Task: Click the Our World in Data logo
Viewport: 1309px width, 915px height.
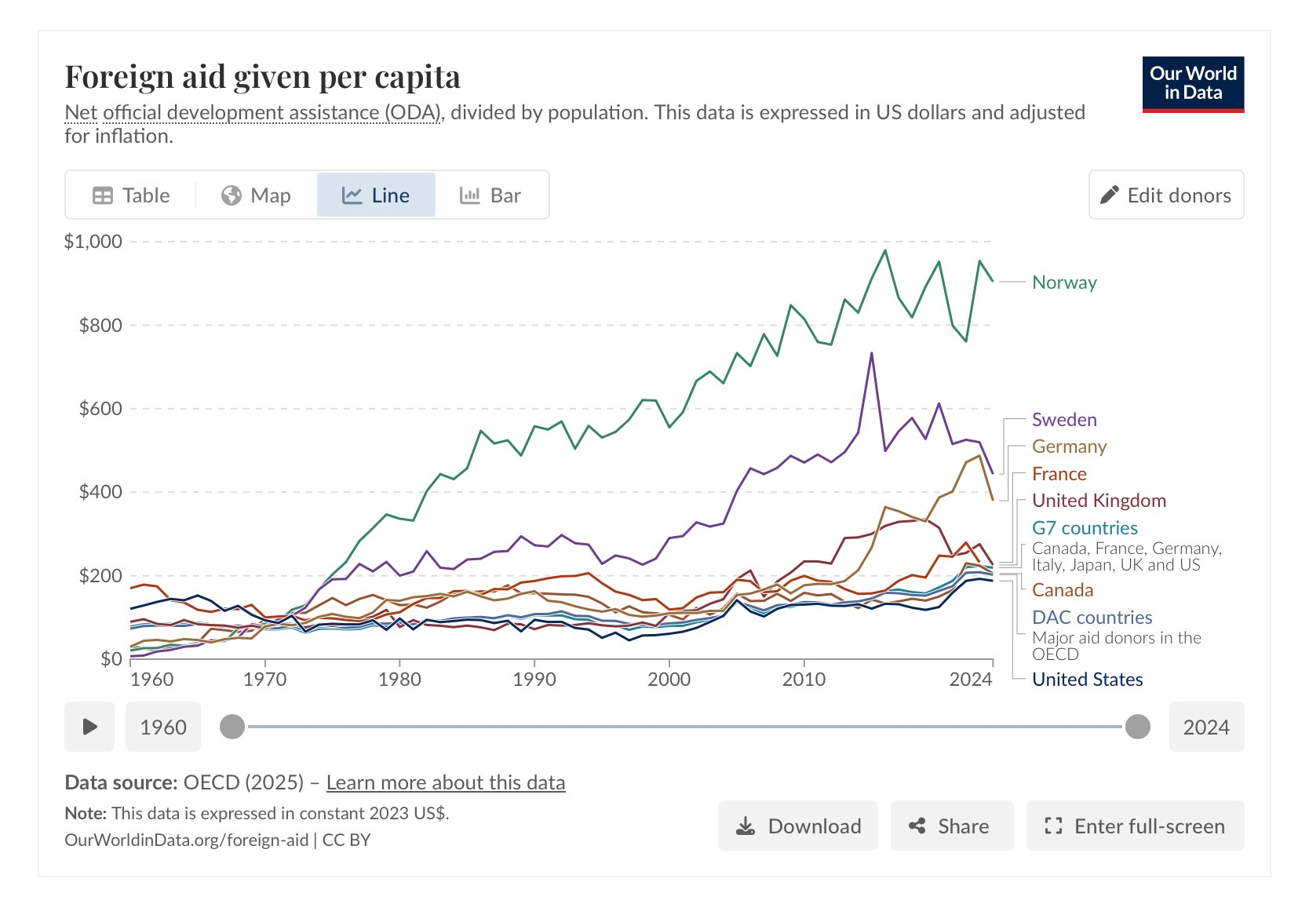Action: tap(1193, 84)
